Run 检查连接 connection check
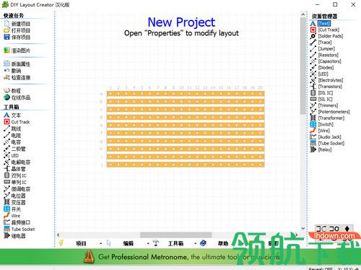This screenshot has width=361, height=270. click(17, 77)
